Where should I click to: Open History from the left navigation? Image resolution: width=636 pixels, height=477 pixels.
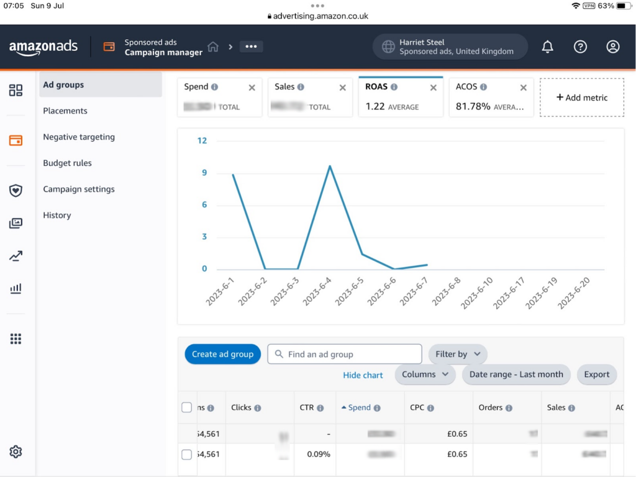57,215
